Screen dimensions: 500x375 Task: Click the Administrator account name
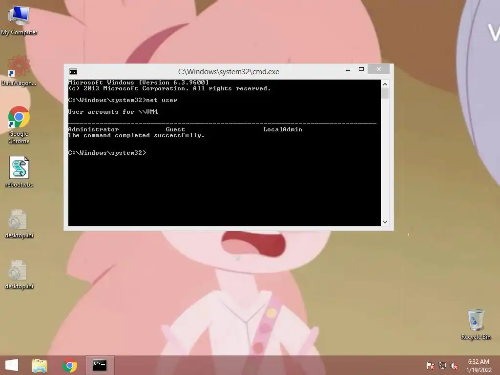[x=93, y=129]
